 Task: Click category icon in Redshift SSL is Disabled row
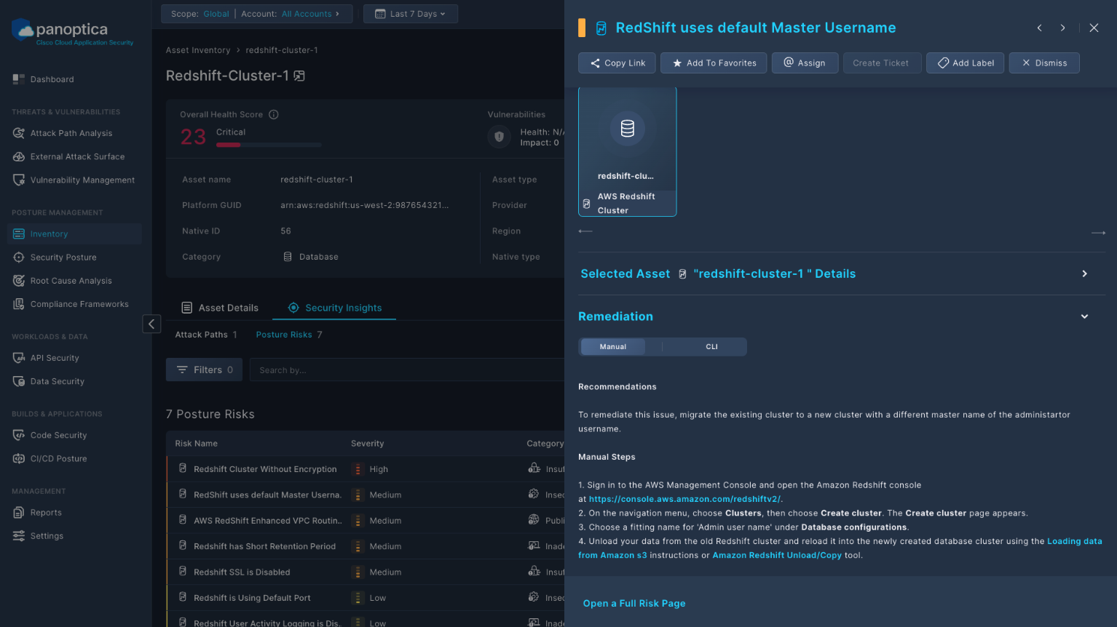(x=534, y=572)
